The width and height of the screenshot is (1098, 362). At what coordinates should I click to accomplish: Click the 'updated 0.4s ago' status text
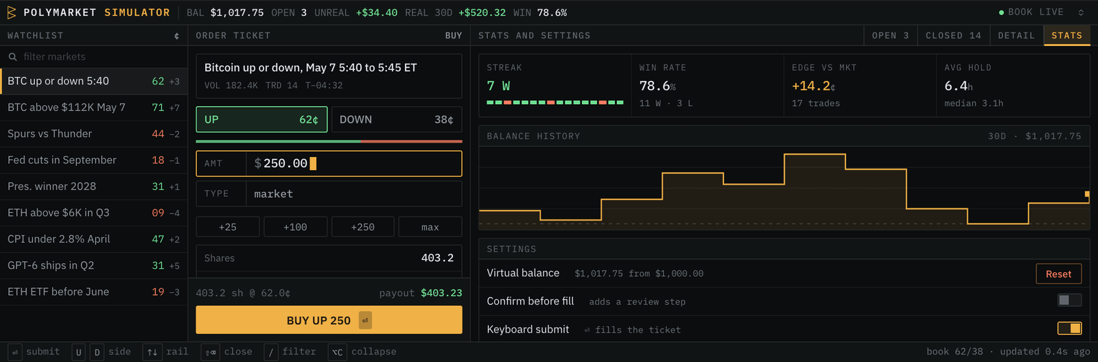pyautogui.click(x=1044, y=352)
